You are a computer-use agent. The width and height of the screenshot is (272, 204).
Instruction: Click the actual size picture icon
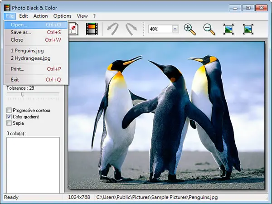pos(248,29)
